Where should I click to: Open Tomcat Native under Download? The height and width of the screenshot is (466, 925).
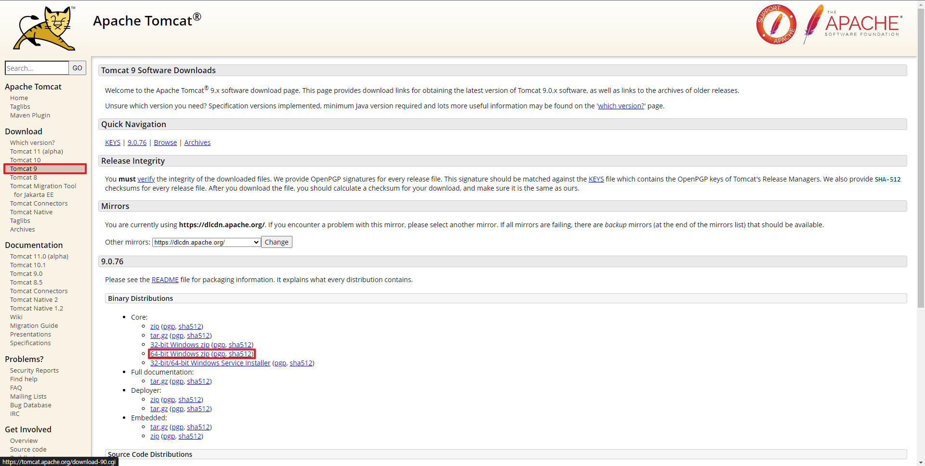click(x=31, y=212)
